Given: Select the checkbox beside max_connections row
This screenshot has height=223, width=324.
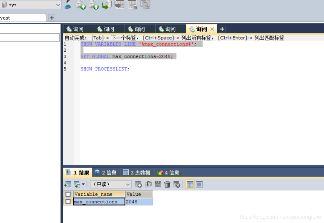Looking at the screenshot, I should [68, 201].
